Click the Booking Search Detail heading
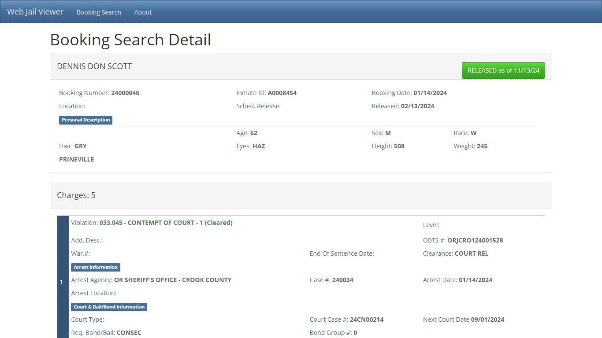 click(x=130, y=40)
